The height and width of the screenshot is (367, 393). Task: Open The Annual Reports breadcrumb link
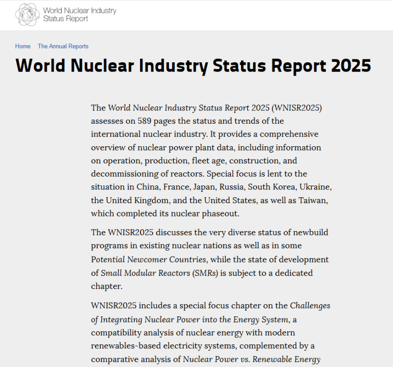(63, 46)
